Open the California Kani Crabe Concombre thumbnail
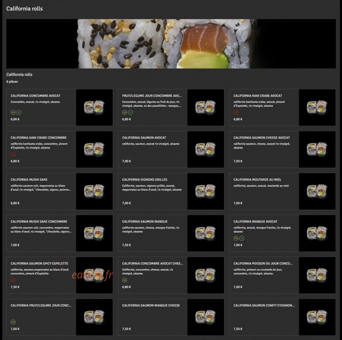 pyautogui.click(x=94, y=149)
